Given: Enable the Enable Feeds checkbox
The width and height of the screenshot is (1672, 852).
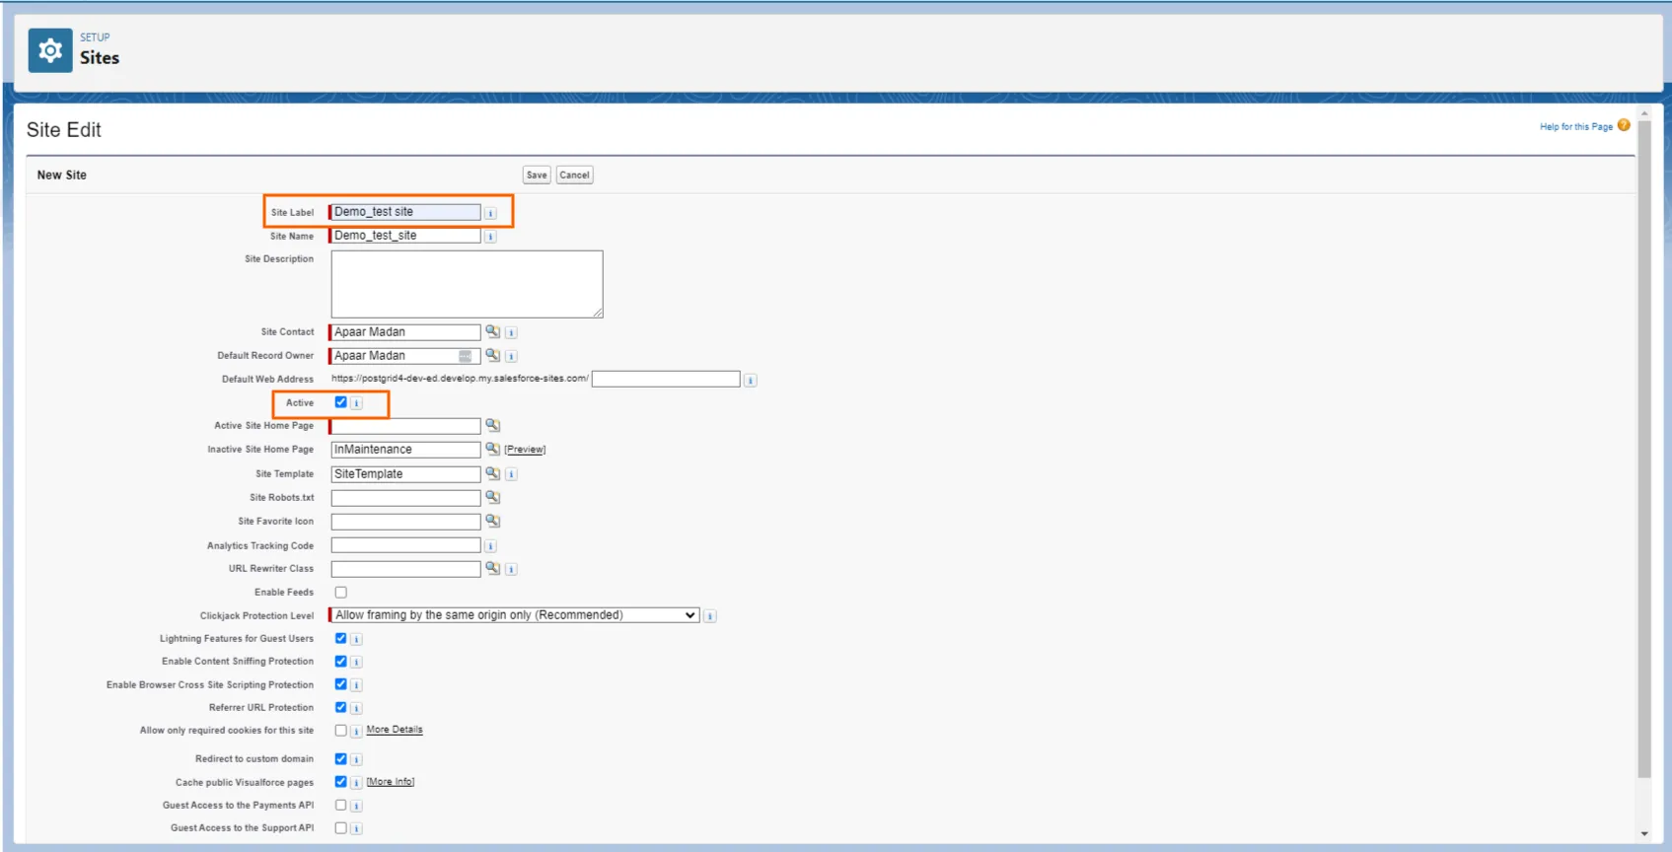Looking at the screenshot, I should [x=340, y=593].
